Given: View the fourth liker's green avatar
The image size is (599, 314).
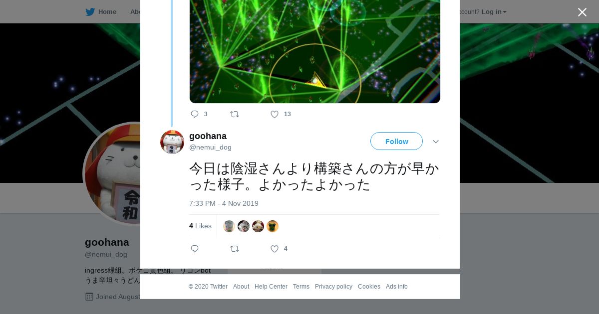Looking at the screenshot, I should point(273,226).
